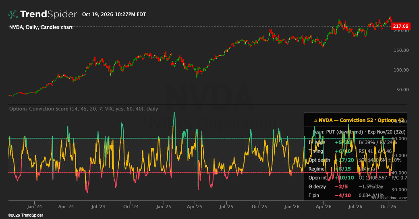Image resolution: width=419 pixels, height=219 pixels.
Task: Click the red 217.09 current price tag
Action: (400, 26)
